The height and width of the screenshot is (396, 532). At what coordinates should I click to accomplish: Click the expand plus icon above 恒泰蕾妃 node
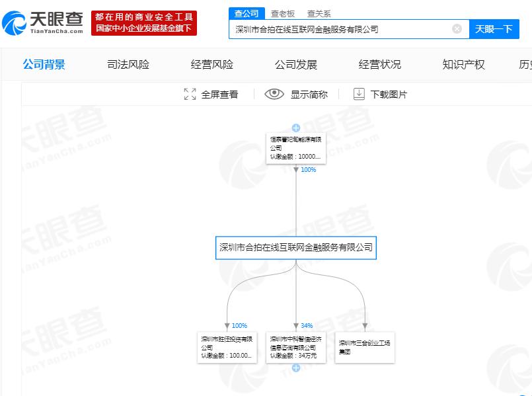295,128
